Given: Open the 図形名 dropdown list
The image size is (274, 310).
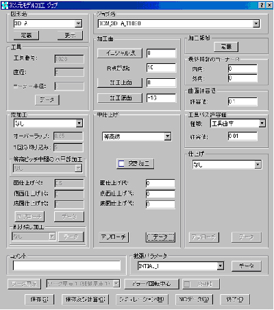Looking at the screenshot, I should point(78,23).
